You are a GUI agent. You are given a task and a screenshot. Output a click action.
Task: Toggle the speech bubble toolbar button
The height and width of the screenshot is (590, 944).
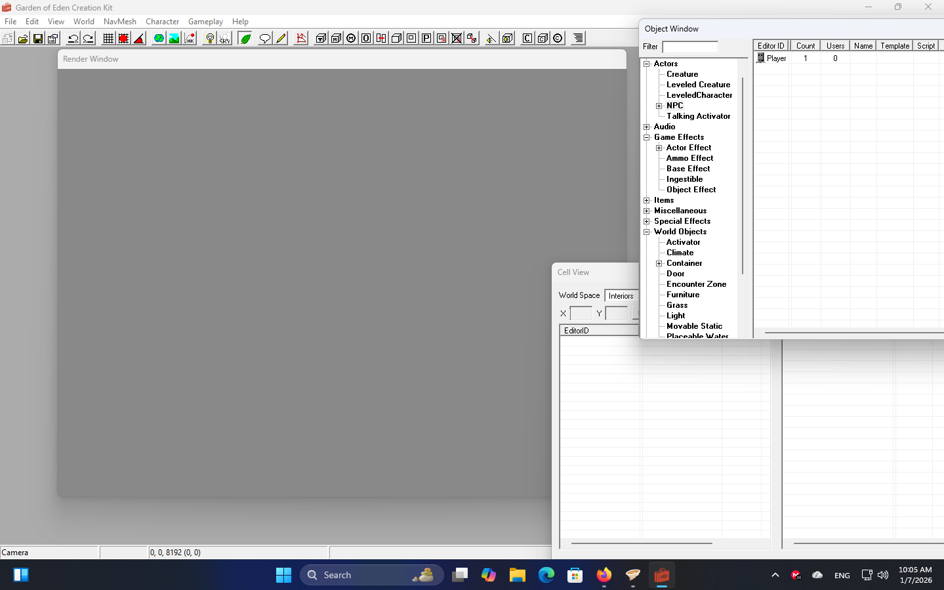coord(264,39)
